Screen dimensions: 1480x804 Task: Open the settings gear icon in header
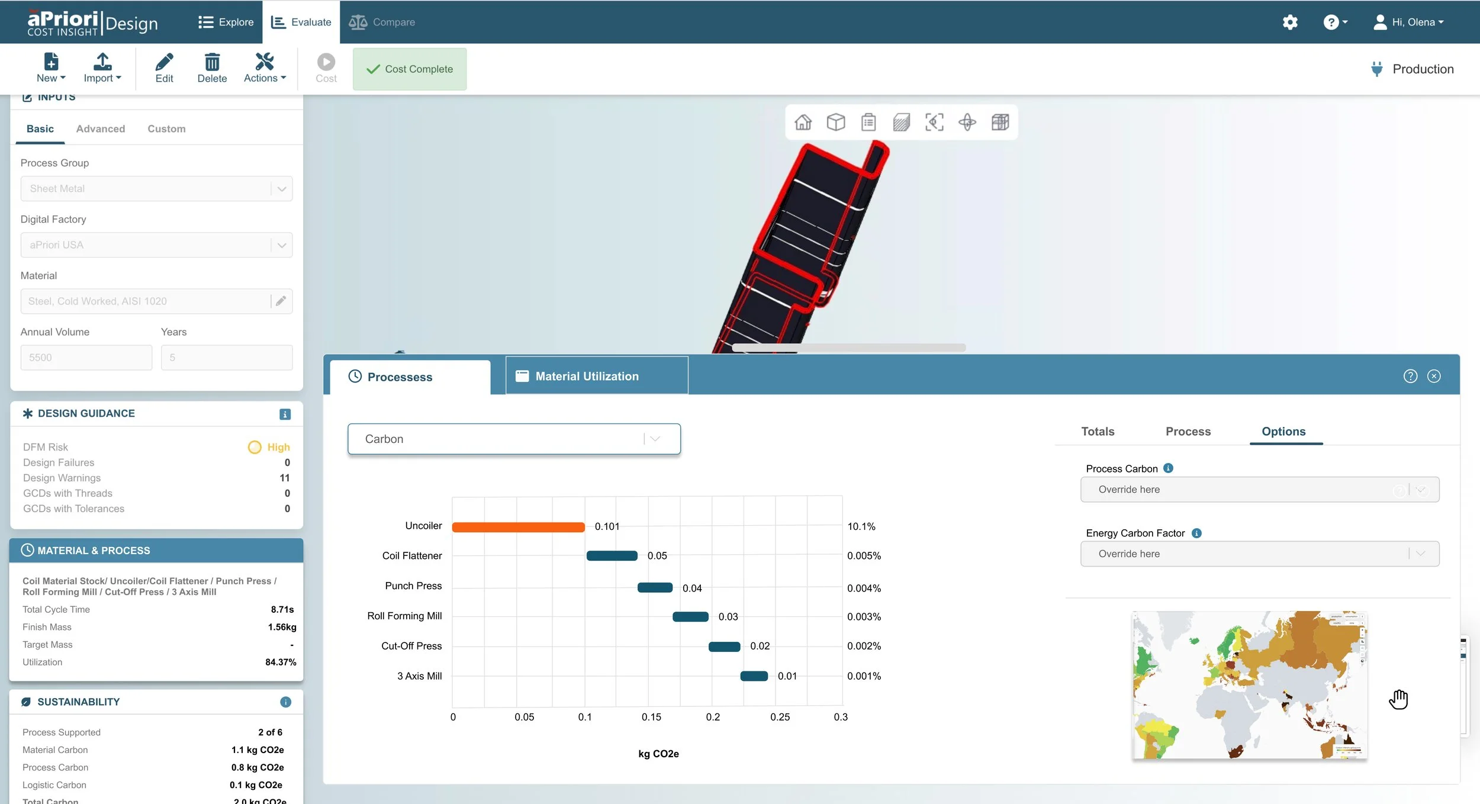(1290, 22)
